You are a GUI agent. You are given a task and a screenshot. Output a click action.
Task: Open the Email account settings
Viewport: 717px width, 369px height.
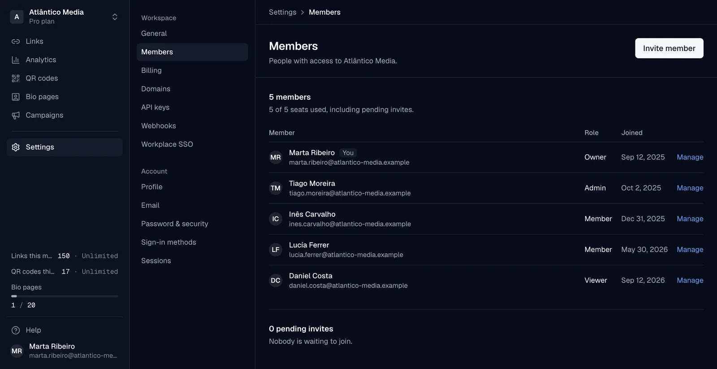[x=192, y=205]
